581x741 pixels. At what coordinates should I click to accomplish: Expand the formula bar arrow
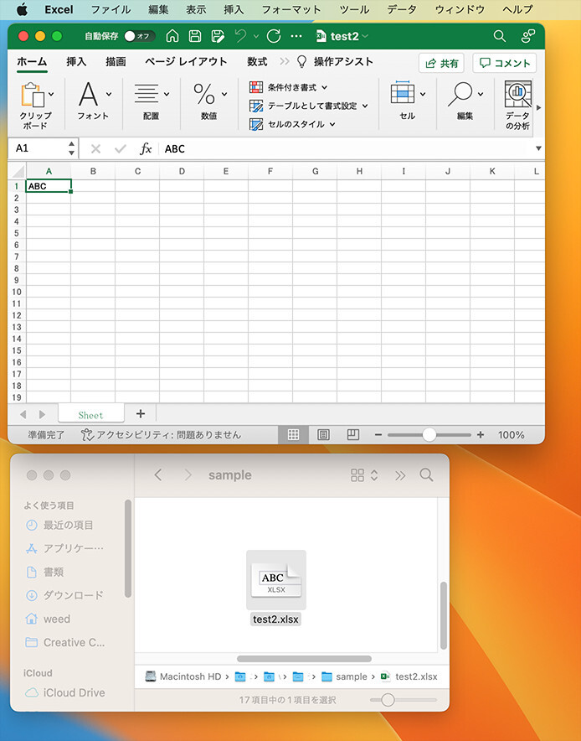[x=538, y=149]
